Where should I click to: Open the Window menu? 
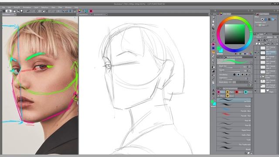point(68,7)
